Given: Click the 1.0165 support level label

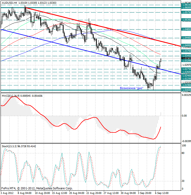Looking at the screenshot, I should [x=186, y=90].
